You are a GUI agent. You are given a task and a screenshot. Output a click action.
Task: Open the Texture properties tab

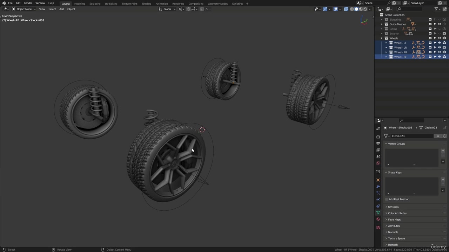(x=378, y=227)
